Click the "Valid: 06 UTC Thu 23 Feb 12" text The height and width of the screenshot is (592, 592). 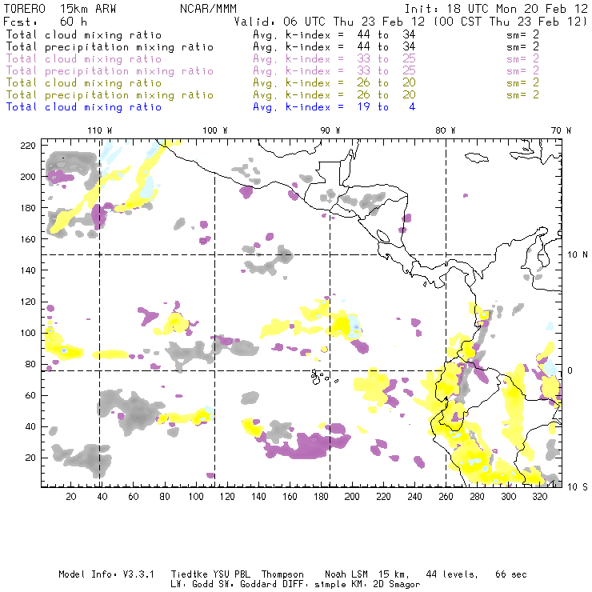pos(330,22)
